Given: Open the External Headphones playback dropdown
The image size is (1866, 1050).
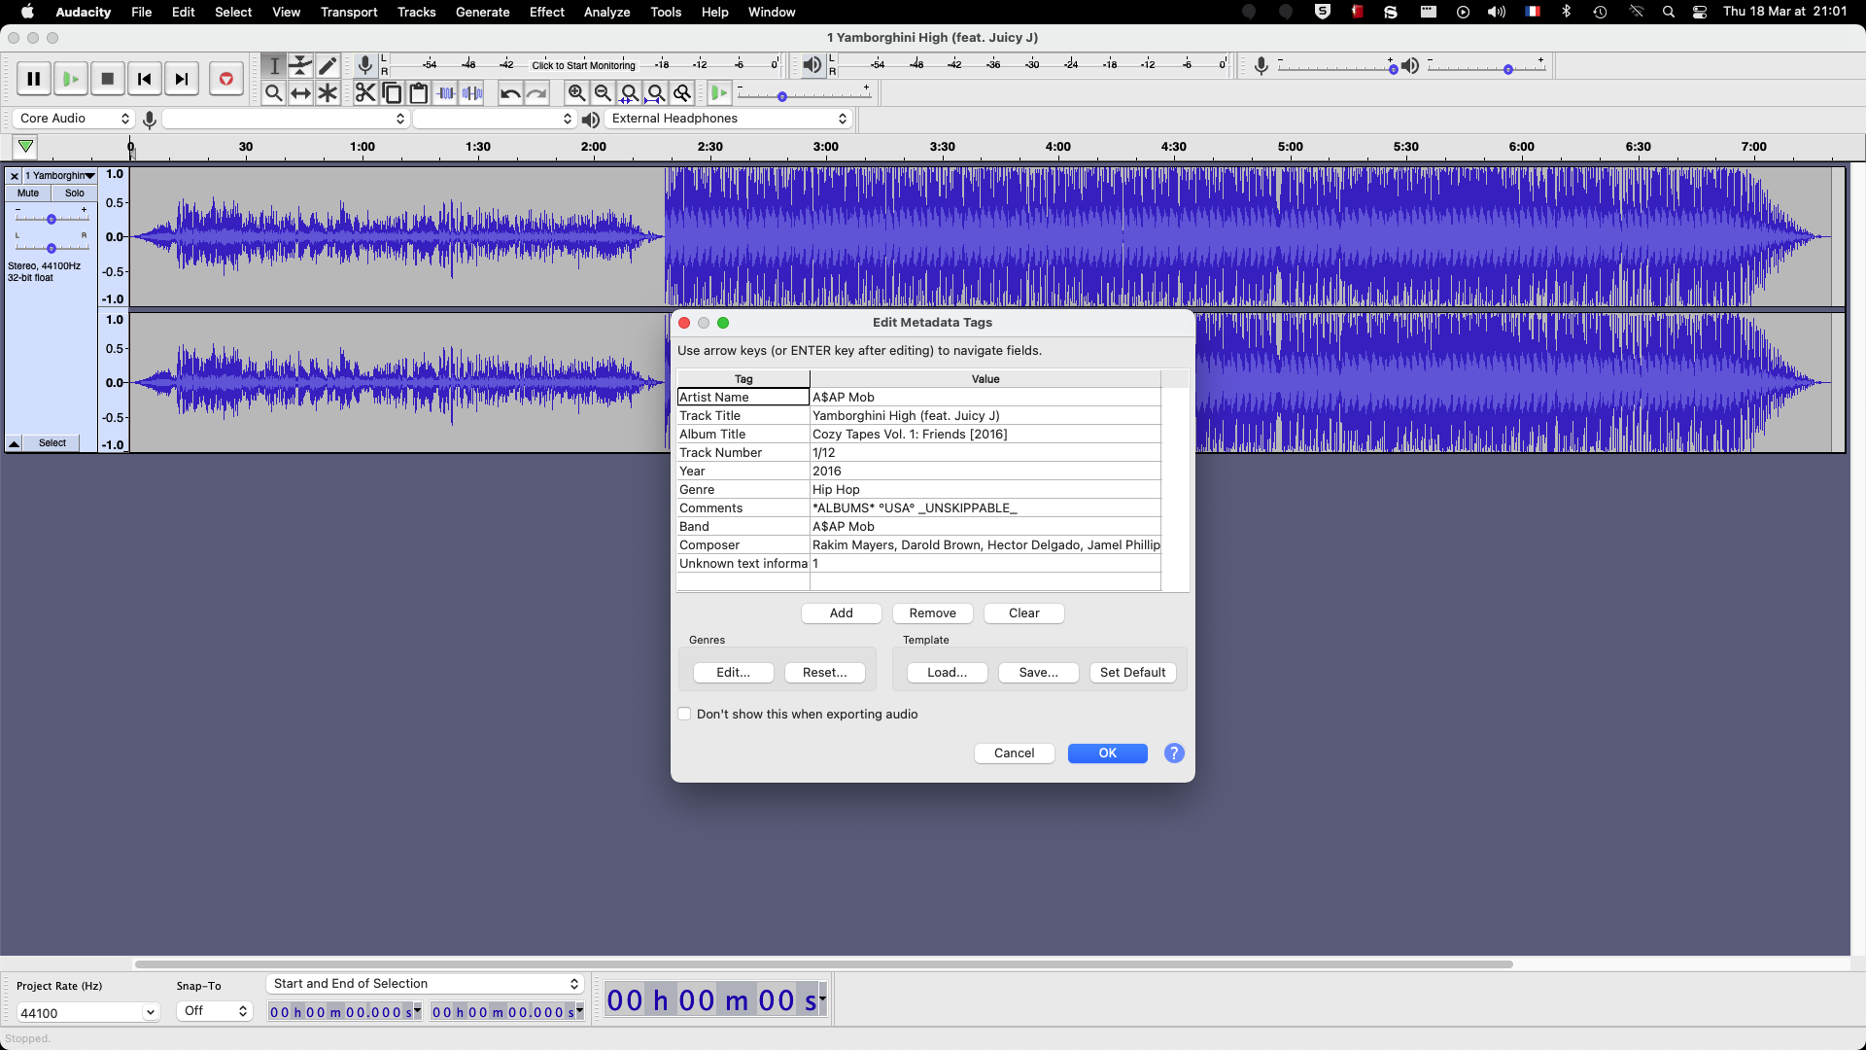Looking at the screenshot, I should pyautogui.click(x=728, y=119).
